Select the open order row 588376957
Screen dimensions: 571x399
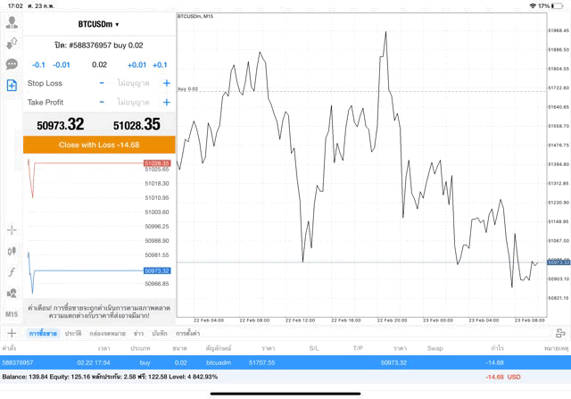click(x=285, y=362)
